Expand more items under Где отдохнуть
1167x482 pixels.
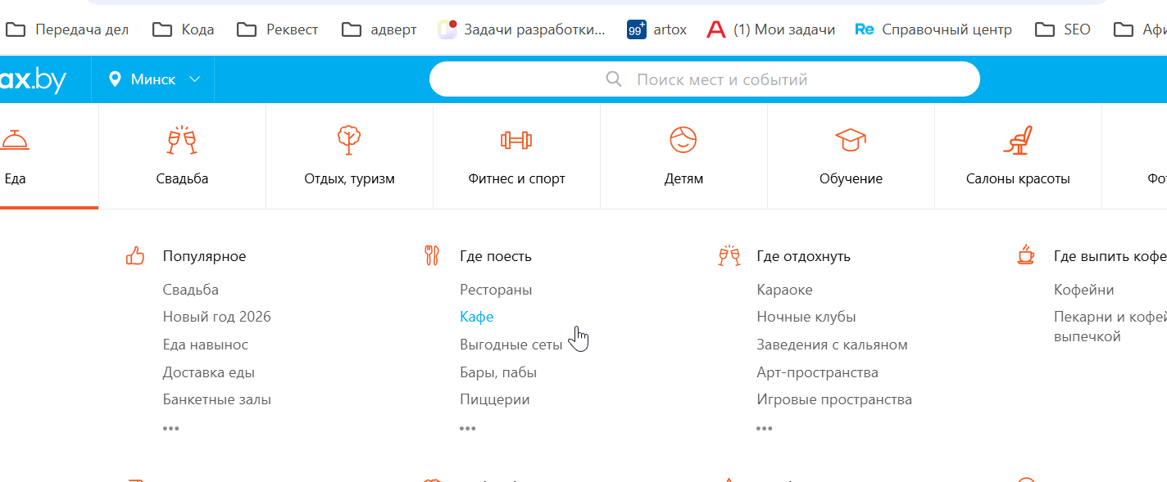click(x=764, y=427)
